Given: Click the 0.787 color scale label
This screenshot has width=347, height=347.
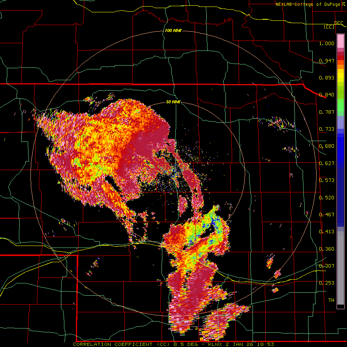Looking at the screenshot, I should (327, 112).
